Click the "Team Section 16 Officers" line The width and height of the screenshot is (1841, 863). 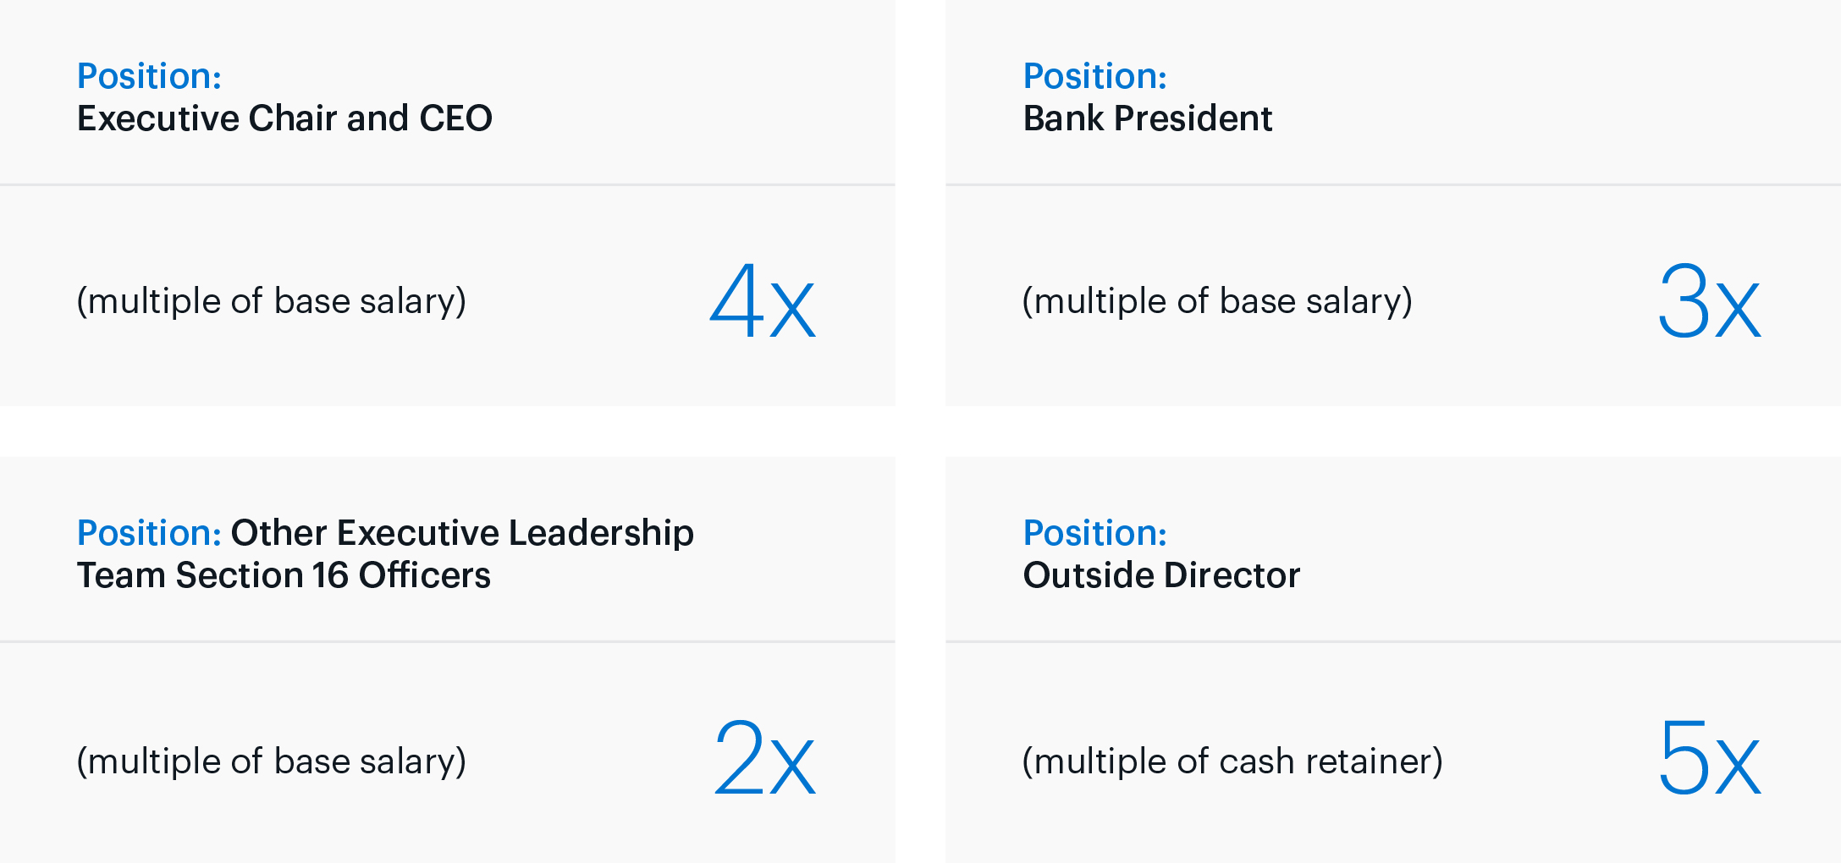[284, 575]
